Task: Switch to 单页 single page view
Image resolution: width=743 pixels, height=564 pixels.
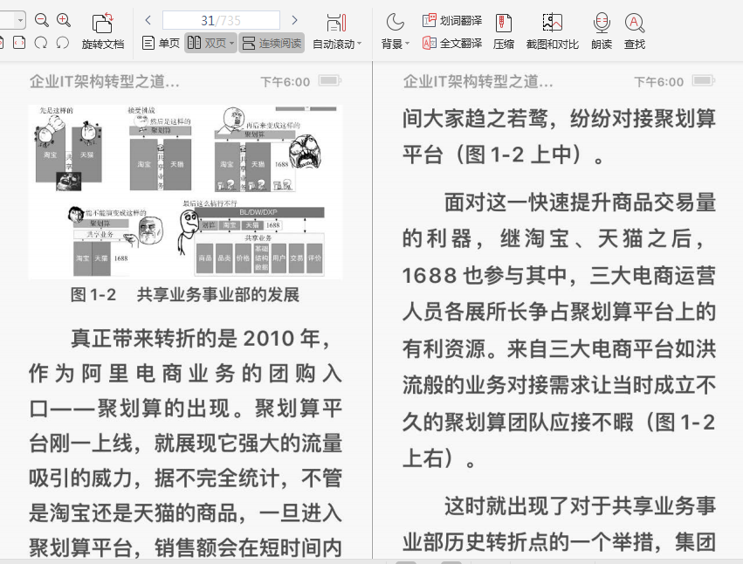Action: (162, 43)
